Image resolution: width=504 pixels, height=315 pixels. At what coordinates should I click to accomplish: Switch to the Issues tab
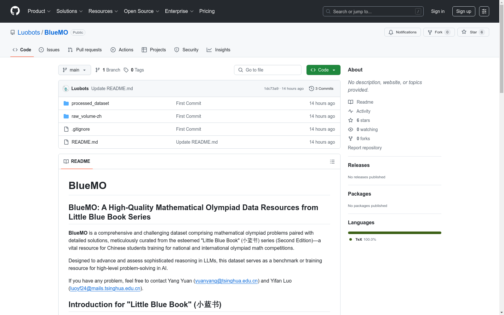[49, 50]
